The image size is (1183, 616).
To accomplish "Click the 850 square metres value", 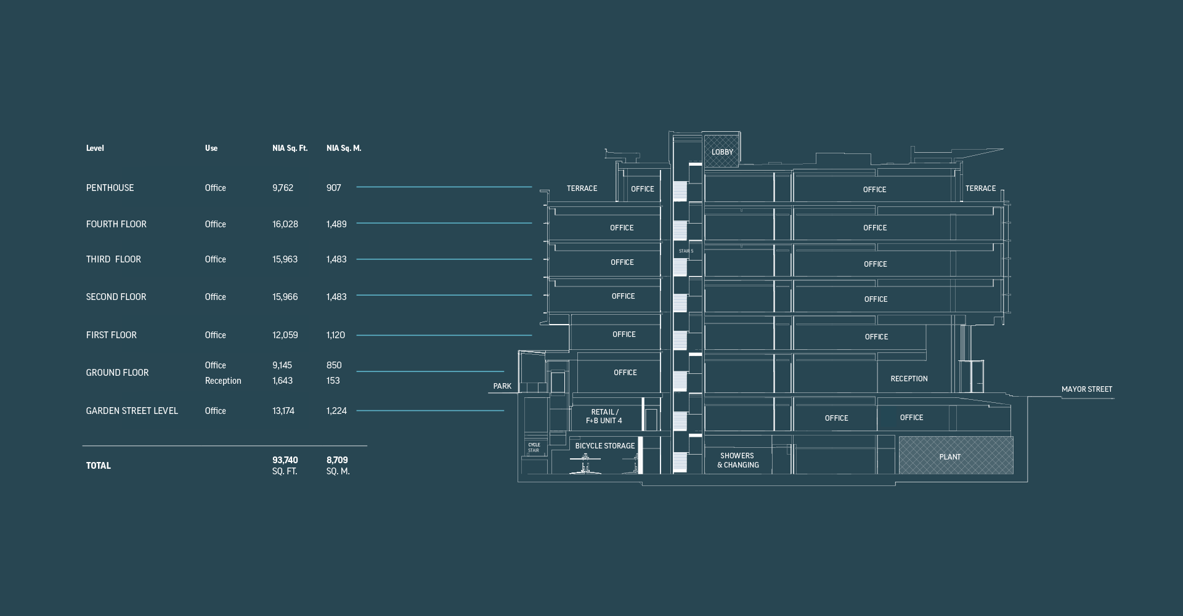I will pos(334,365).
